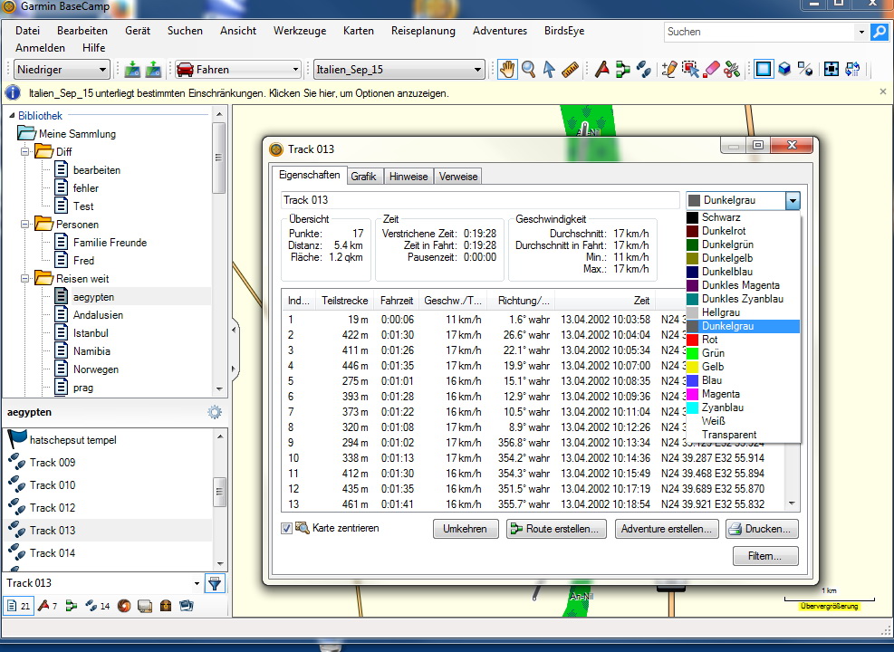
Task: Switch to the Grafik tab
Action: [x=364, y=177]
